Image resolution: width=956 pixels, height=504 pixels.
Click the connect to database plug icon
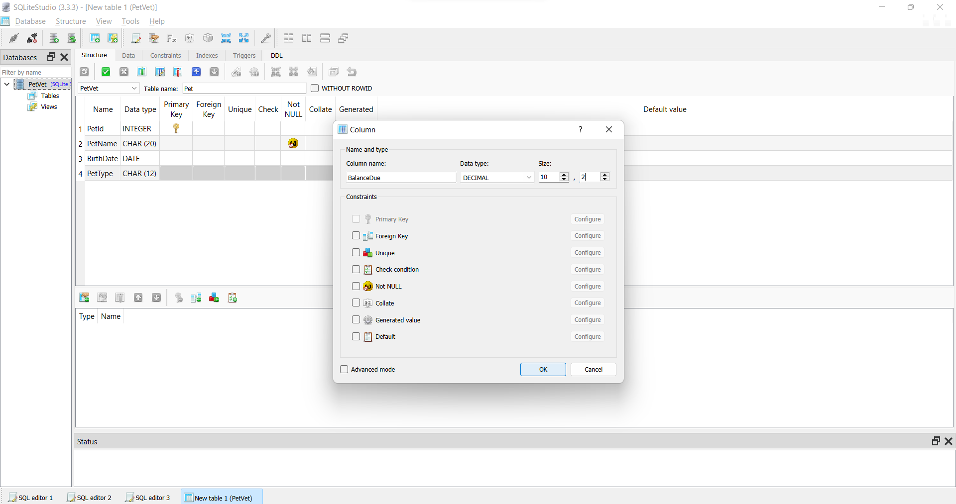tap(13, 38)
